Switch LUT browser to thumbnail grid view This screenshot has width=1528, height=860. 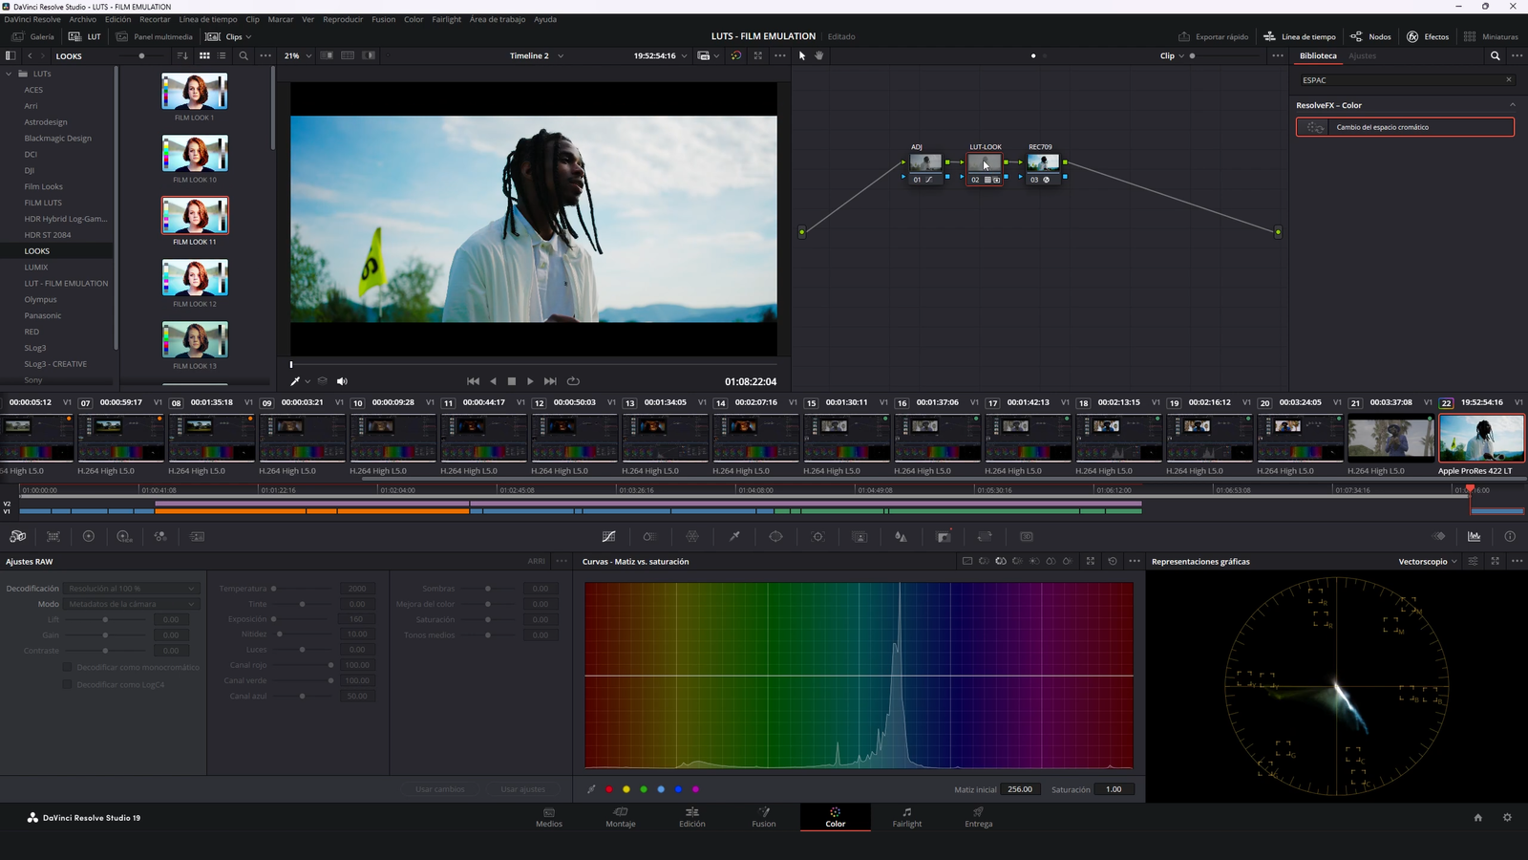(x=204, y=56)
